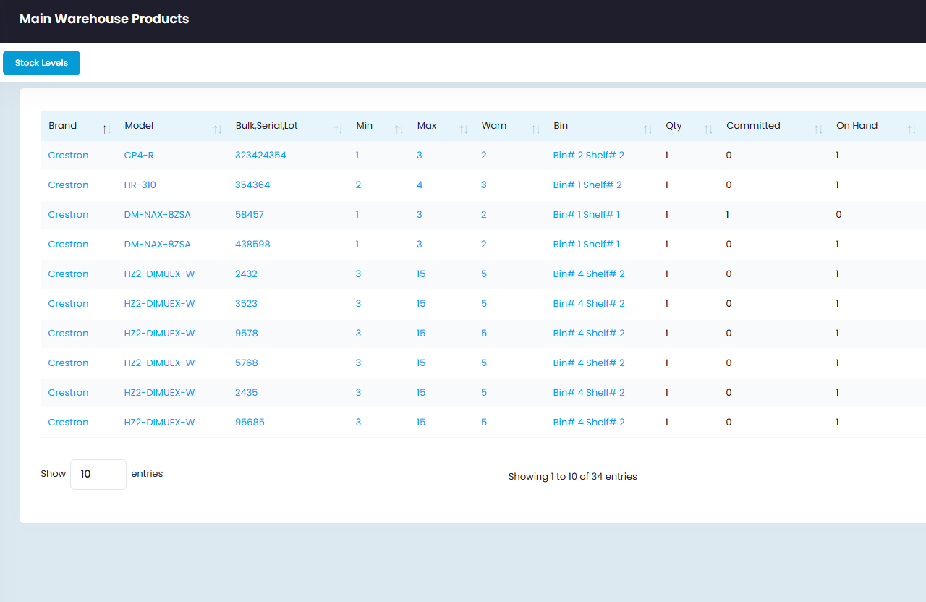Select serial 5768 link

pyautogui.click(x=247, y=363)
